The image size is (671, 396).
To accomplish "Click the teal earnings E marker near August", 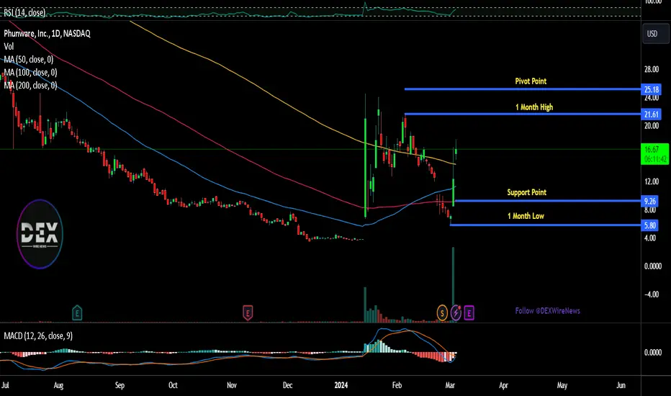I will click(x=77, y=313).
